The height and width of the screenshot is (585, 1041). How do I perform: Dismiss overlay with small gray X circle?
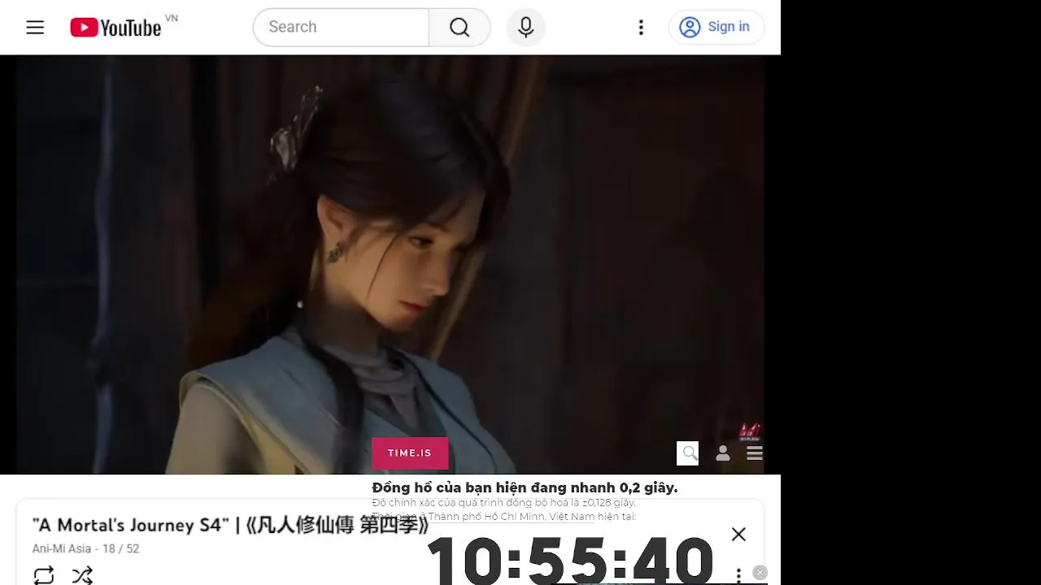point(760,573)
